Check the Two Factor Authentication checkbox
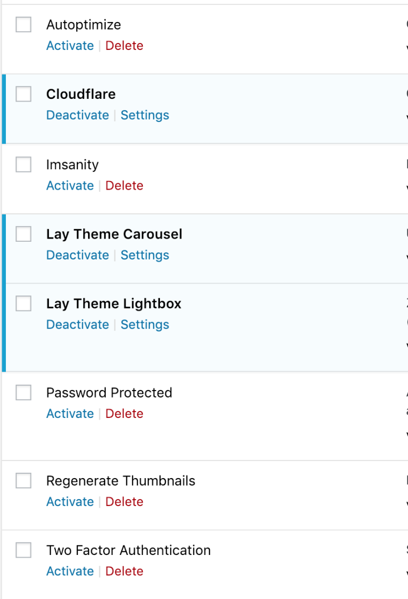 click(x=24, y=550)
